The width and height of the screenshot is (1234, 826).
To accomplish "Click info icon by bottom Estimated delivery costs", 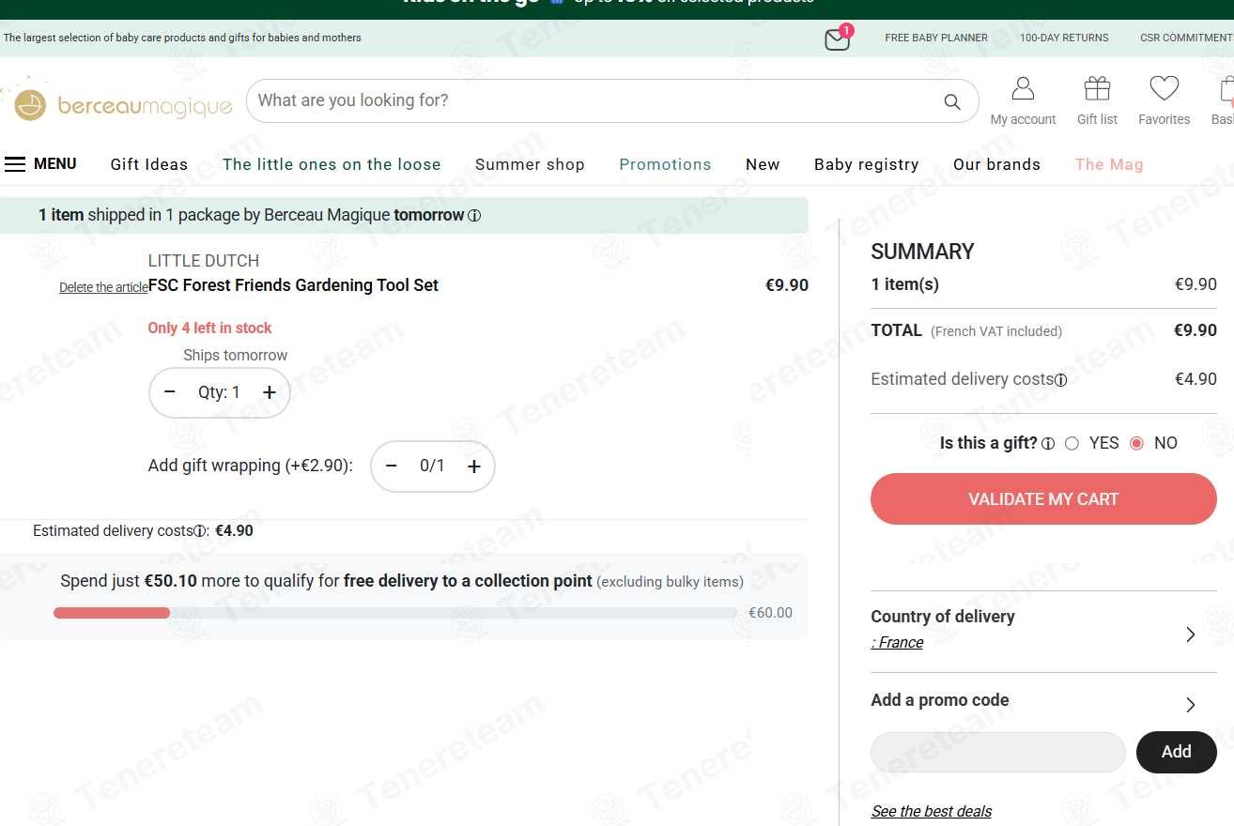I will pyautogui.click(x=200, y=531).
